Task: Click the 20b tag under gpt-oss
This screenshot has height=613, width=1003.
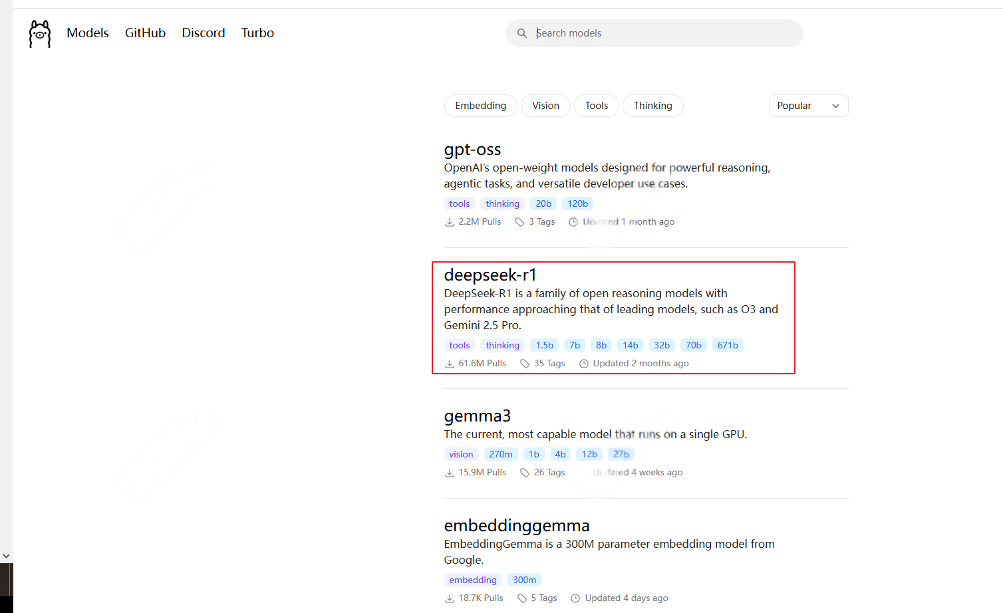Action: coord(543,204)
